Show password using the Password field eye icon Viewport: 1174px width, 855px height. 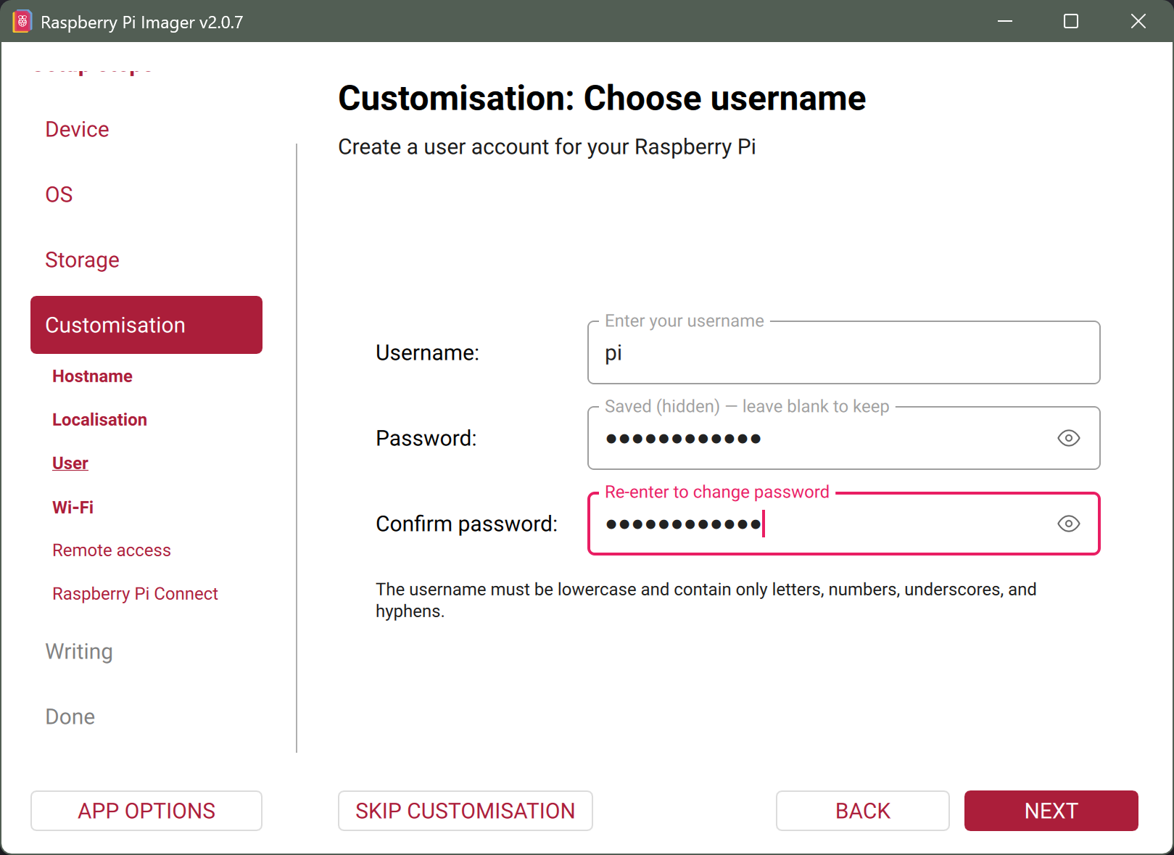tap(1068, 438)
